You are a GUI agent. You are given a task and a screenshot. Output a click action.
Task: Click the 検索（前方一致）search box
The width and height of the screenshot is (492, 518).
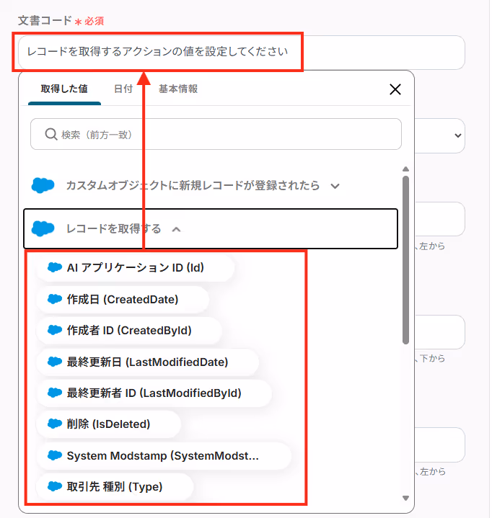[216, 134]
